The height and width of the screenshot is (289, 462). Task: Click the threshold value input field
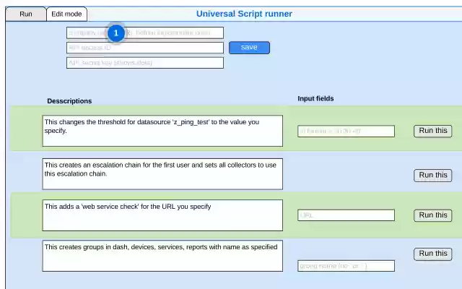click(346, 131)
